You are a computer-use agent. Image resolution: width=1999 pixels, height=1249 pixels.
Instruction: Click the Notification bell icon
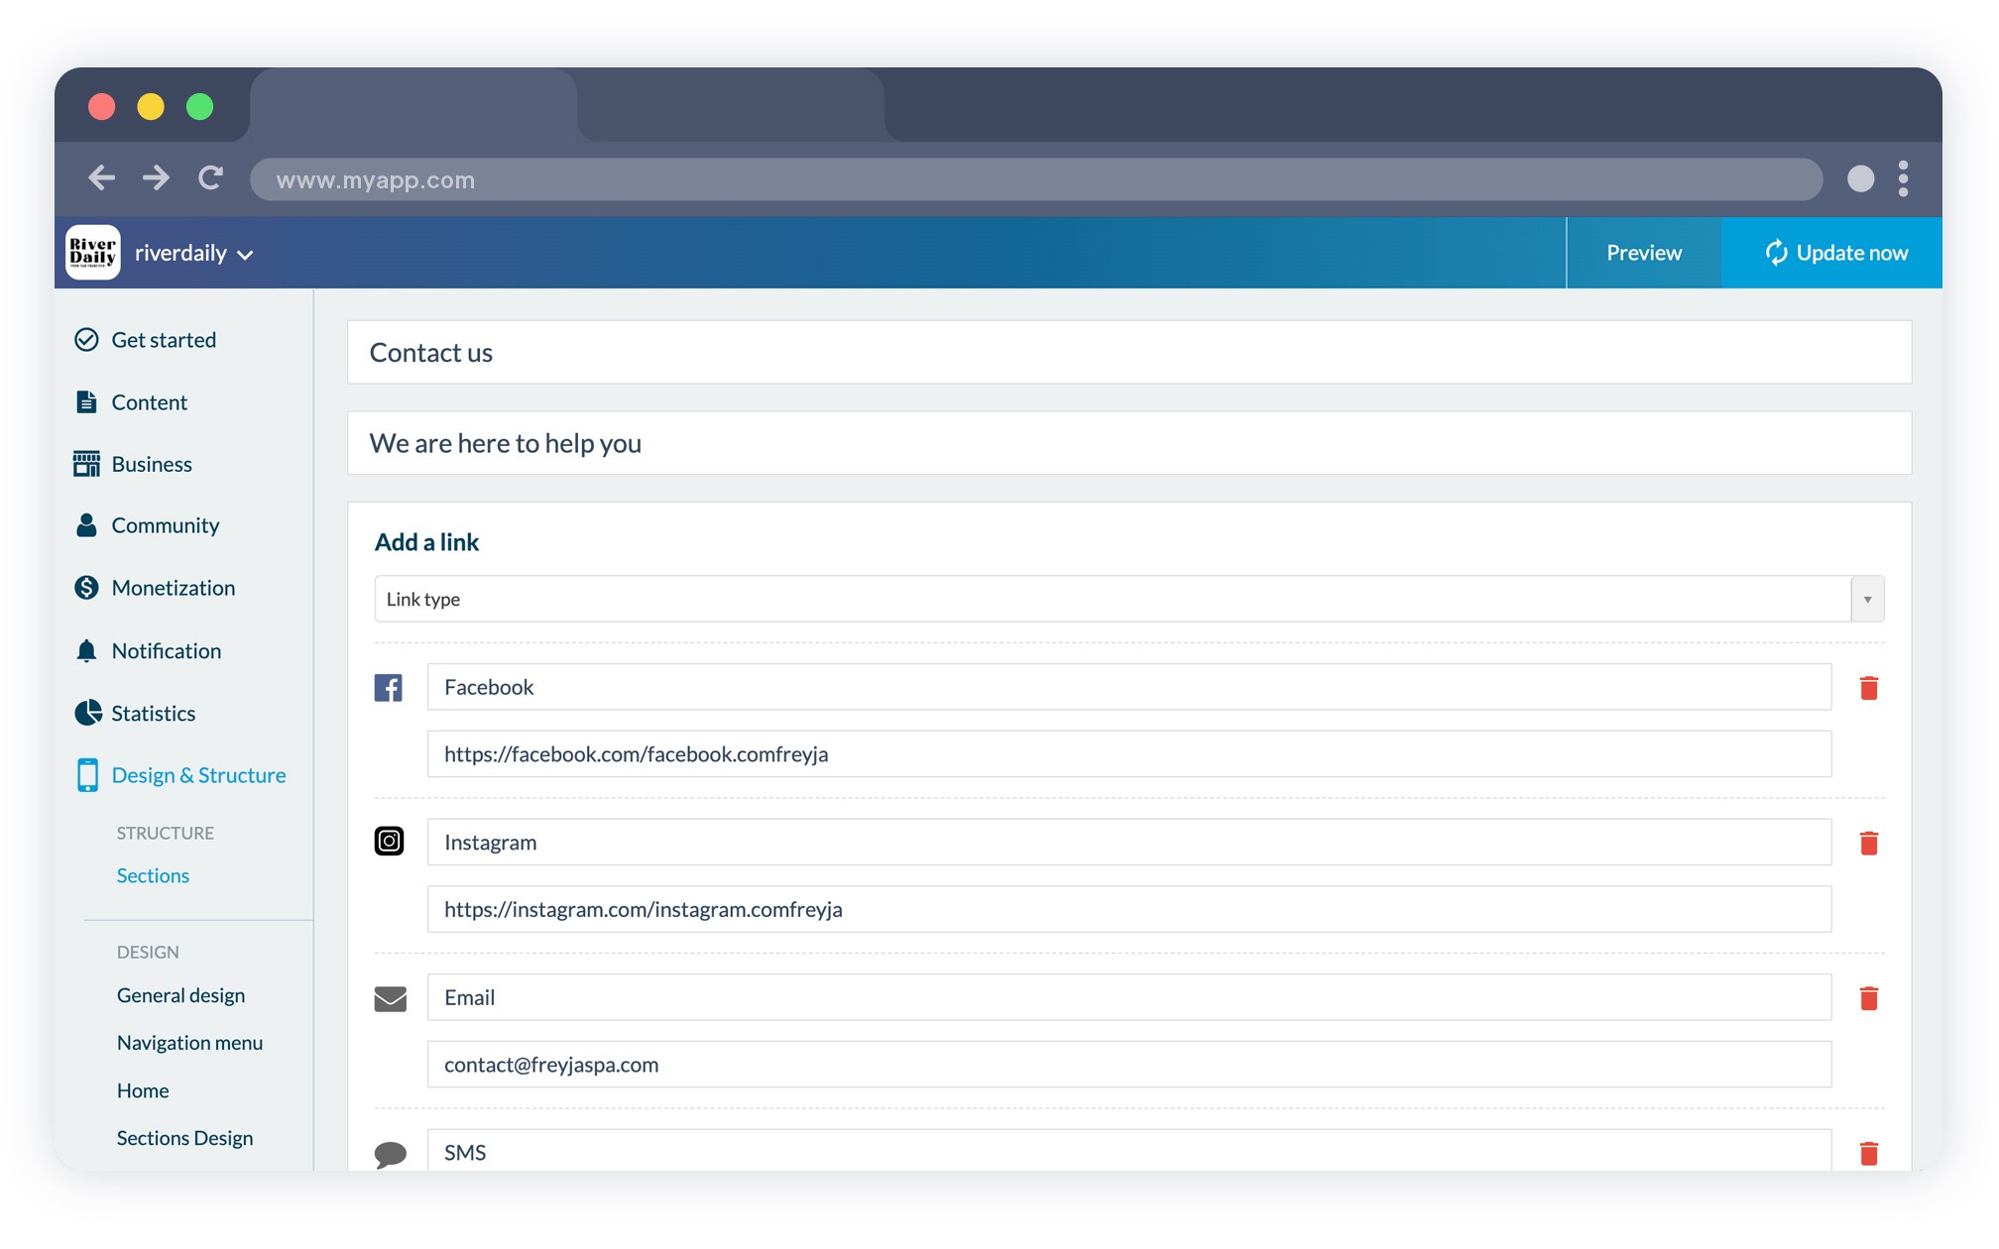tap(86, 650)
